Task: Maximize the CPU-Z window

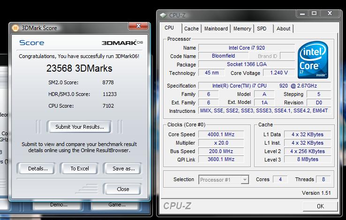Action: (x=314, y=14)
